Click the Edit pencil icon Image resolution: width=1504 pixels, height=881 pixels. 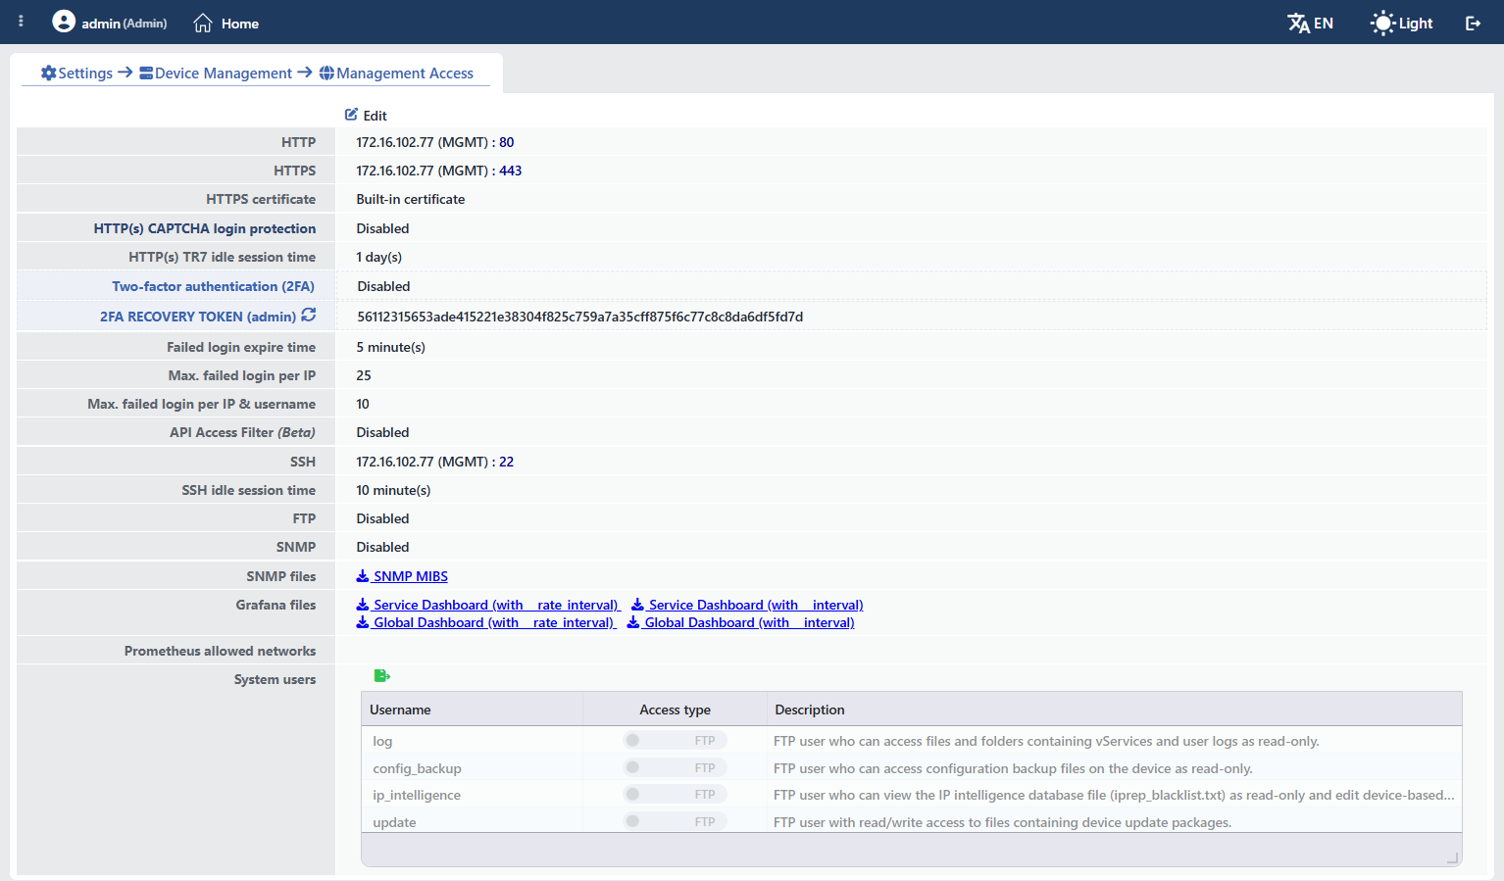pyautogui.click(x=351, y=115)
